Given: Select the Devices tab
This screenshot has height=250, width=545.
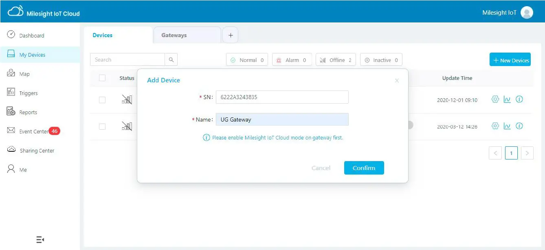Looking at the screenshot, I should tap(102, 35).
